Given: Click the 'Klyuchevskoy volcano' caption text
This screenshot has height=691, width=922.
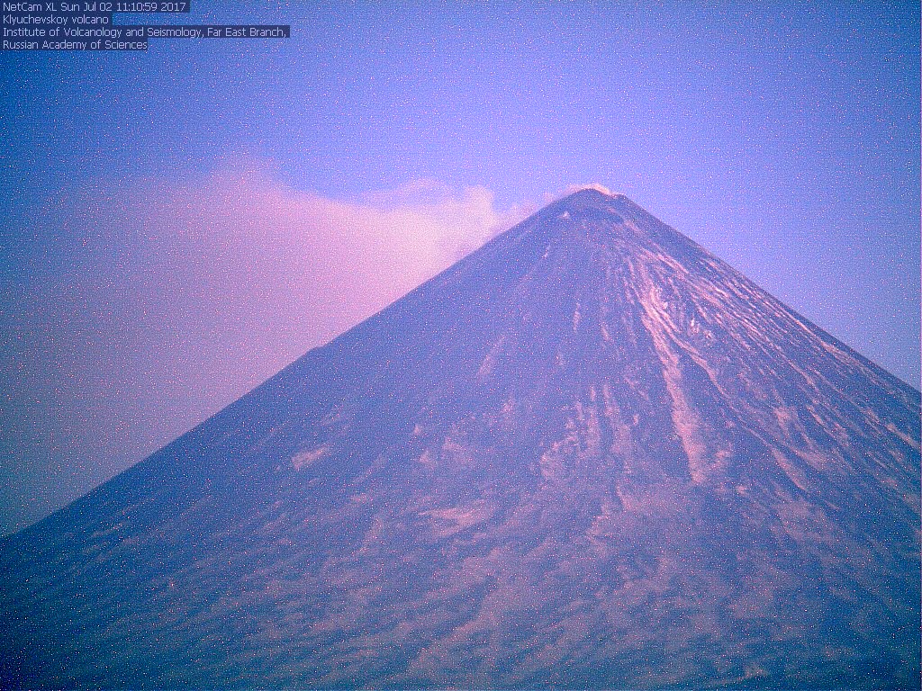Looking at the screenshot, I should point(56,20).
